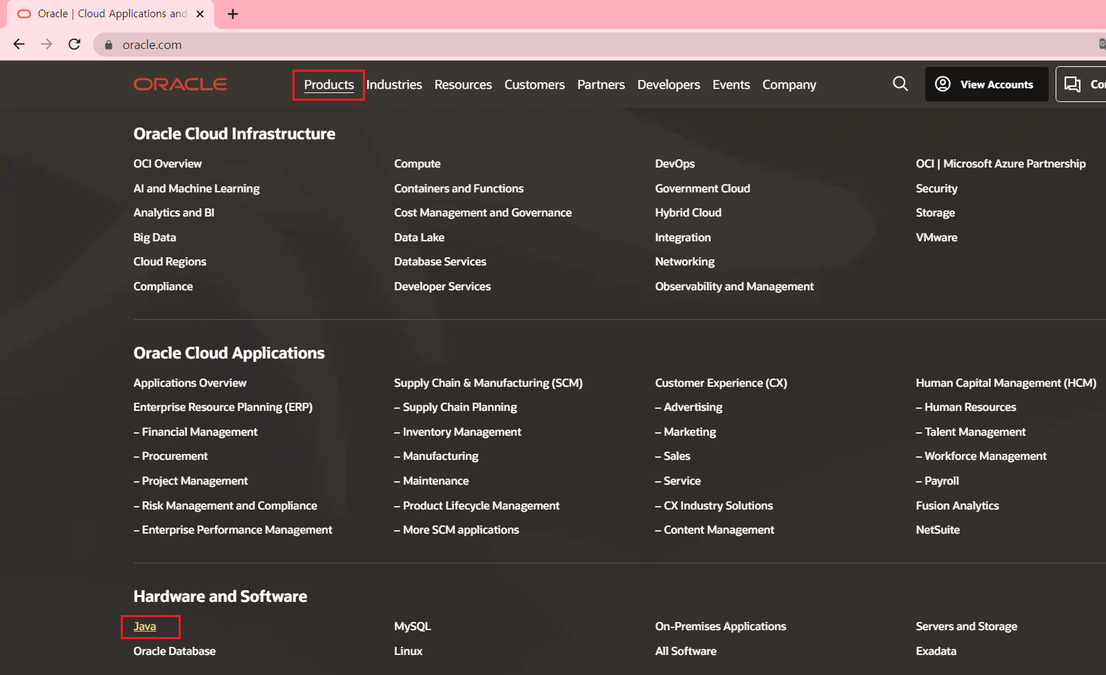Open Cloud Regions

(x=170, y=261)
